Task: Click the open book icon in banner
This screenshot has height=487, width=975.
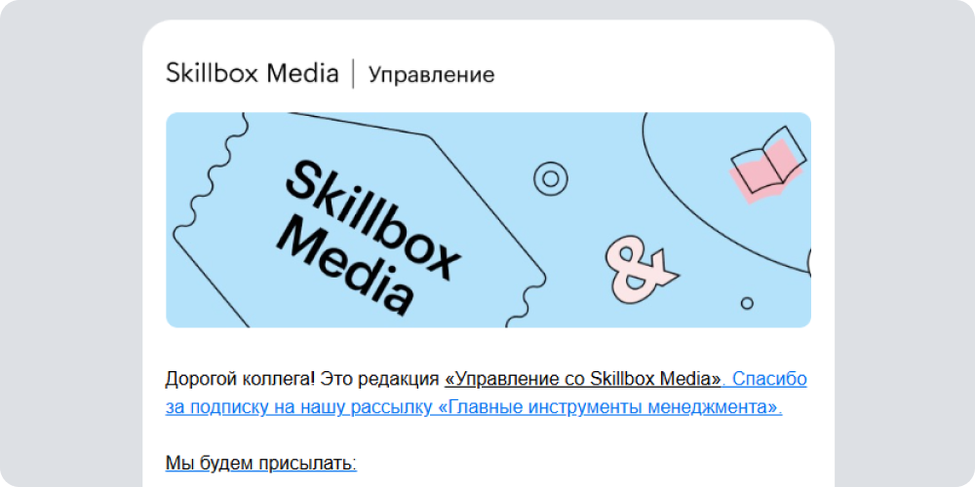Action: point(768,165)
